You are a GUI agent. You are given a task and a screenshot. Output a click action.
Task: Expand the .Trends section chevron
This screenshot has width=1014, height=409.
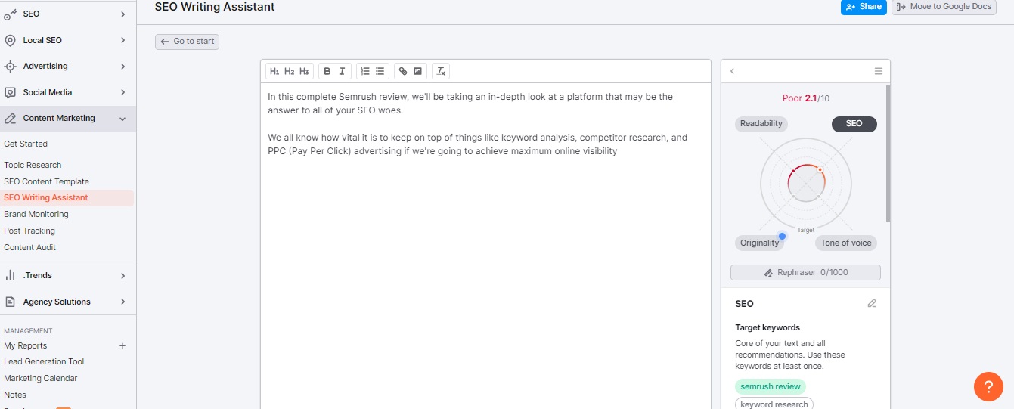click(122, 276)
